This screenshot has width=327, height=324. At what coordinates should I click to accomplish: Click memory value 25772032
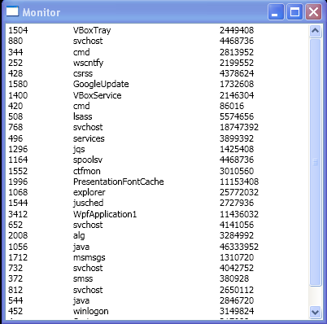pos(239,192)
